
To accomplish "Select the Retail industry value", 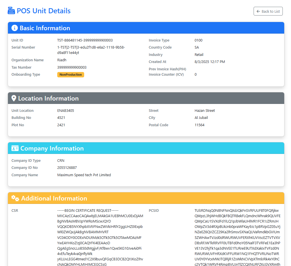I will click(x=199, y=54).
